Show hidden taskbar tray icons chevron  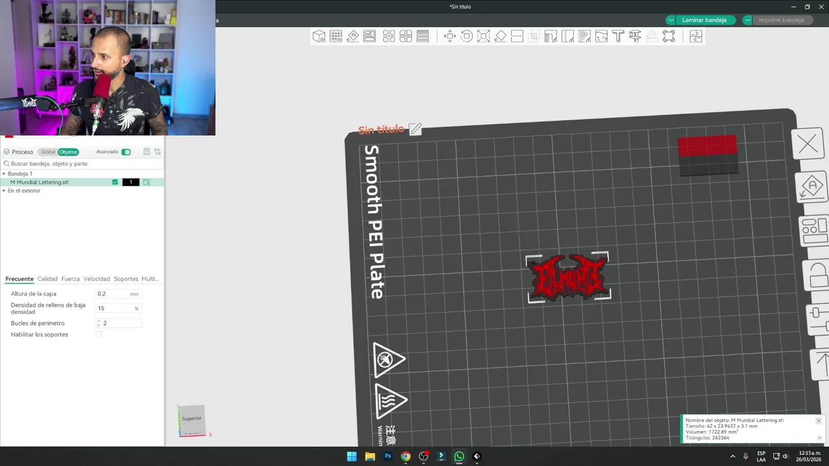point(732,456)
